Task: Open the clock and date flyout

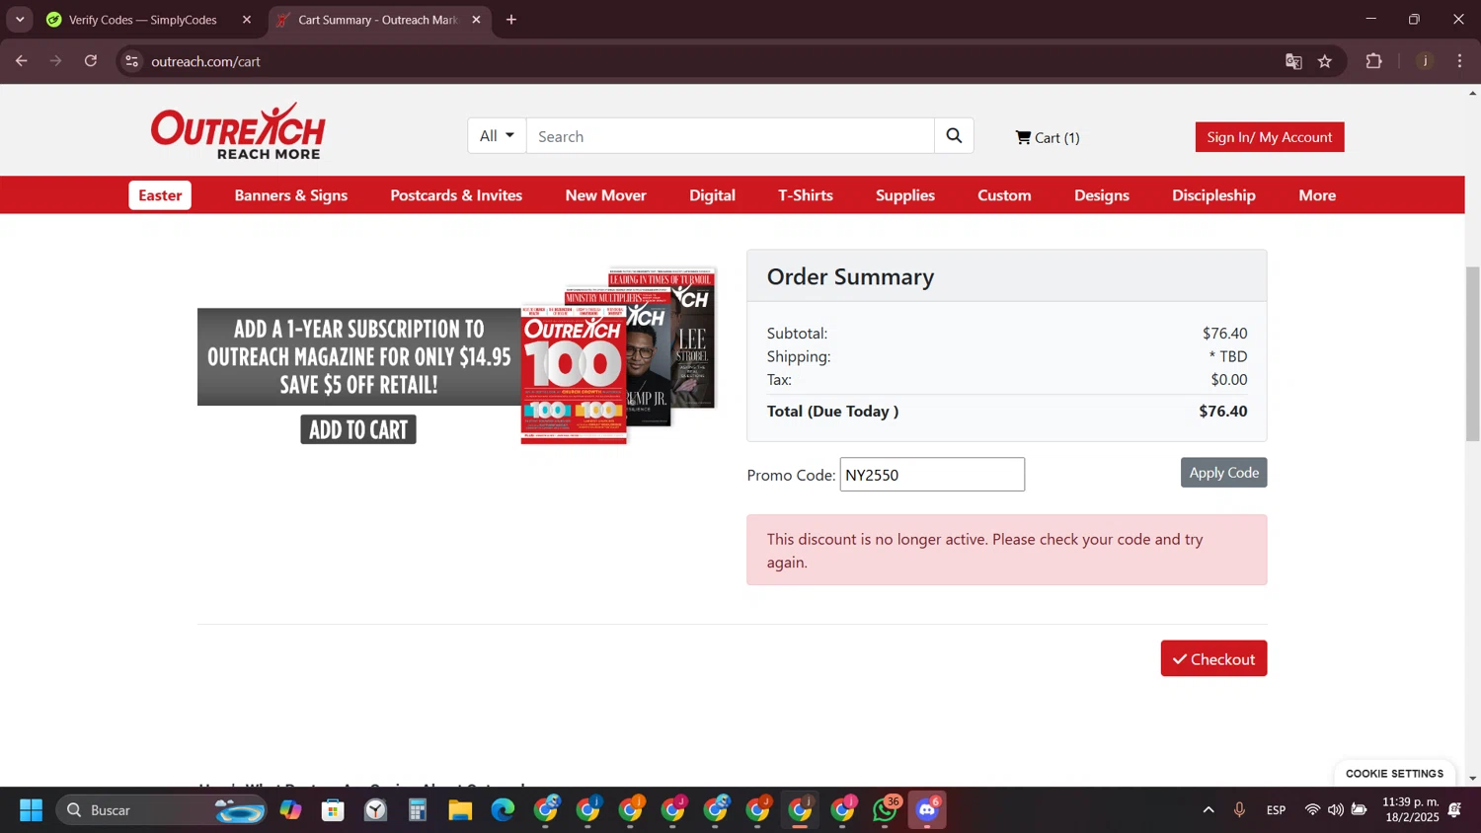Action: [x=1410, y=809]
